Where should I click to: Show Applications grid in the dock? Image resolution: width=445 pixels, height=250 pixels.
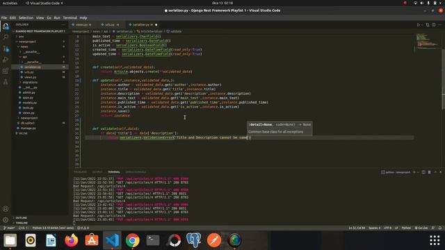coord(435,240)
